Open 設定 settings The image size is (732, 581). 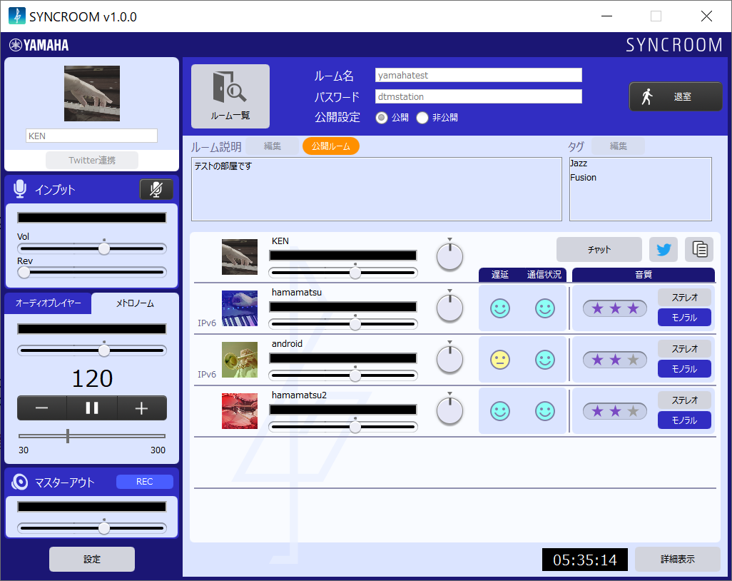[92, 559]
